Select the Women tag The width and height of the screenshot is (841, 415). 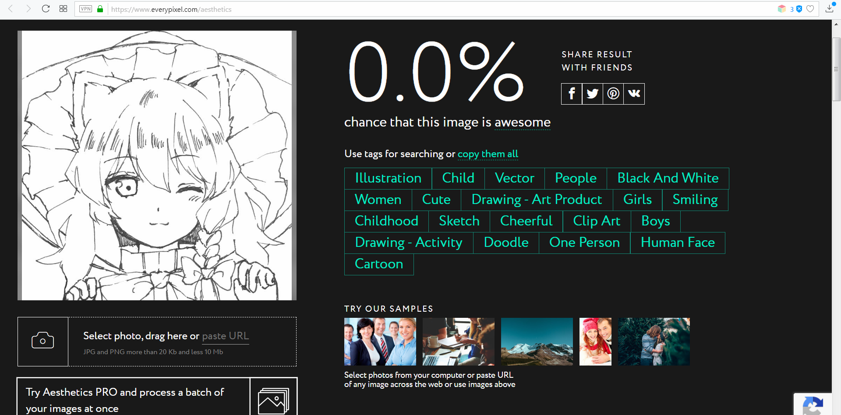(378, 200)
